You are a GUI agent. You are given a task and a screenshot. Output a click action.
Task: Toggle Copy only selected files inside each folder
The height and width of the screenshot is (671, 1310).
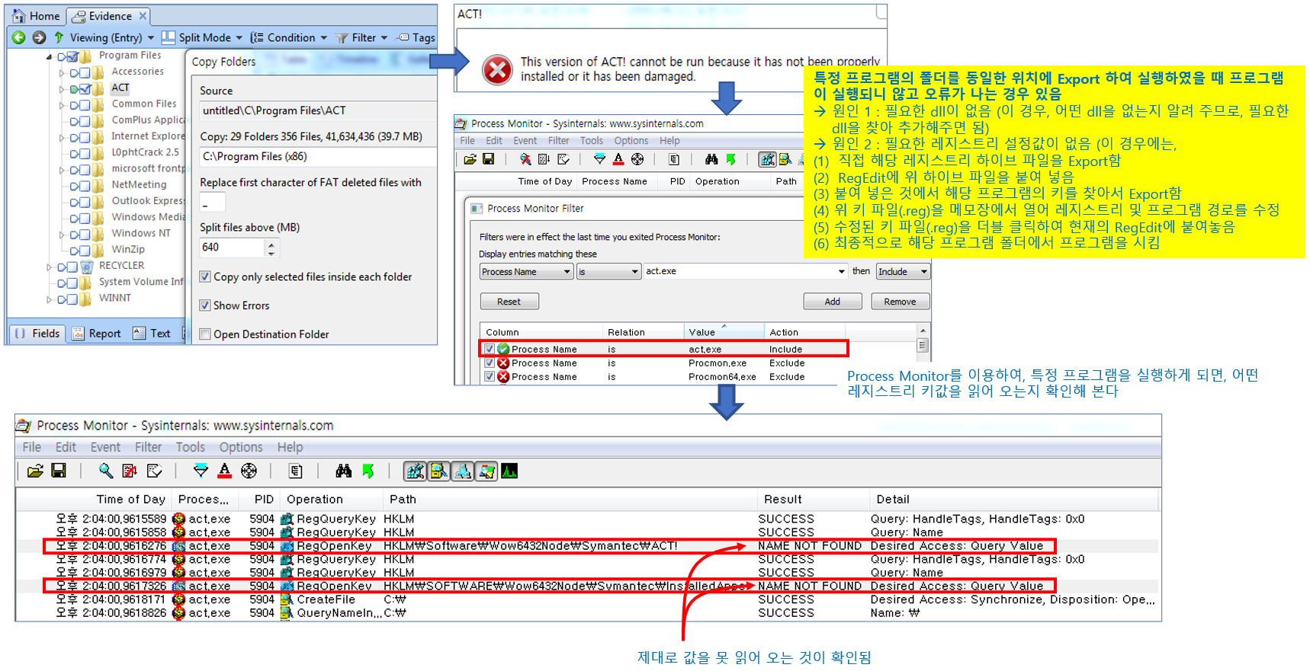pyautogui.click(x=205, y=276)
